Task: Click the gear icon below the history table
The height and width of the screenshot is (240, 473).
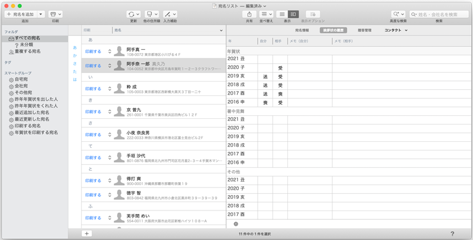Action: [x=235, y=224]
